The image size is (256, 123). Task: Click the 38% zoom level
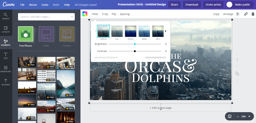click(243, 117)
